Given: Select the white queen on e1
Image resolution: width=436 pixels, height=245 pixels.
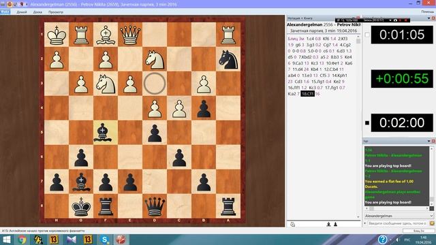Looking at the screenshot, I should [130, 35].
